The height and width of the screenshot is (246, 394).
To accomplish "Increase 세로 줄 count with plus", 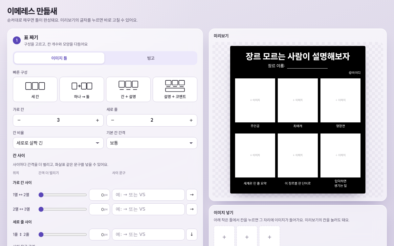I will click(x=191, y=120).
